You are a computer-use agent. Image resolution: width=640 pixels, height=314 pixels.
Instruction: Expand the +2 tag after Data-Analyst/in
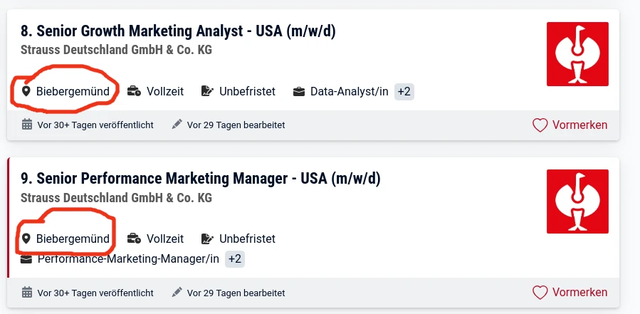point(404,91)
